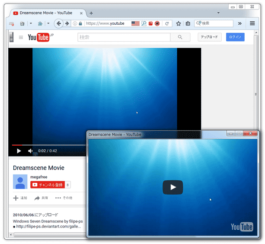Click the scrollbar up arrow

tap(256, 33)
